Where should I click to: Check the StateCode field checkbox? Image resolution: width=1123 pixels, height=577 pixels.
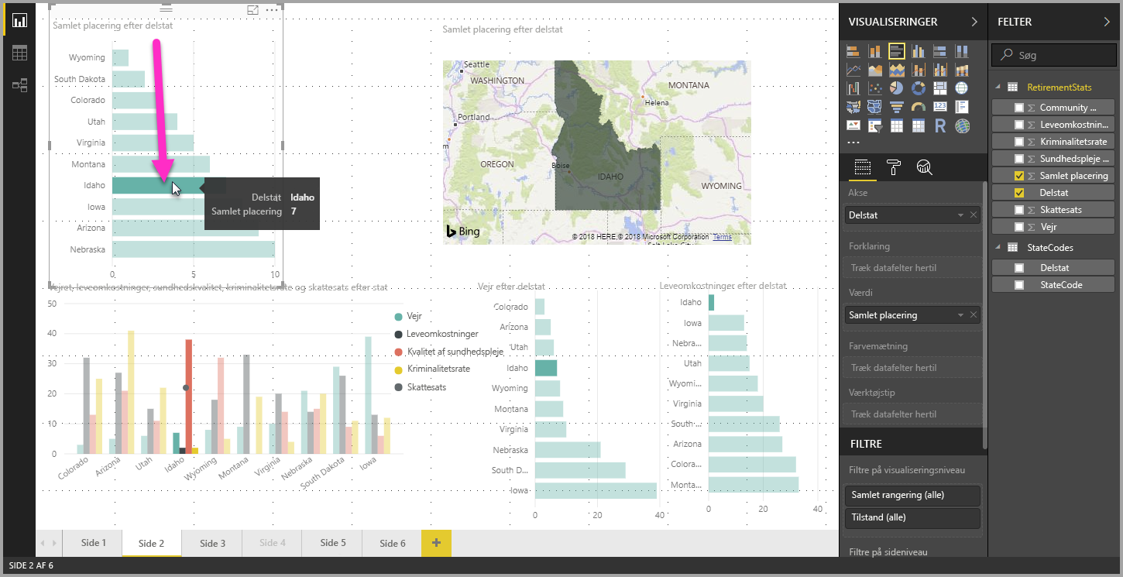(x=1019, y=284)
